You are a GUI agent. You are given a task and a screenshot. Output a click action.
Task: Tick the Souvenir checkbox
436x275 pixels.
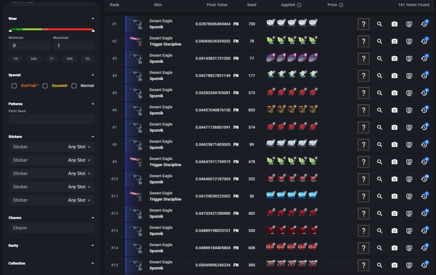45,86
